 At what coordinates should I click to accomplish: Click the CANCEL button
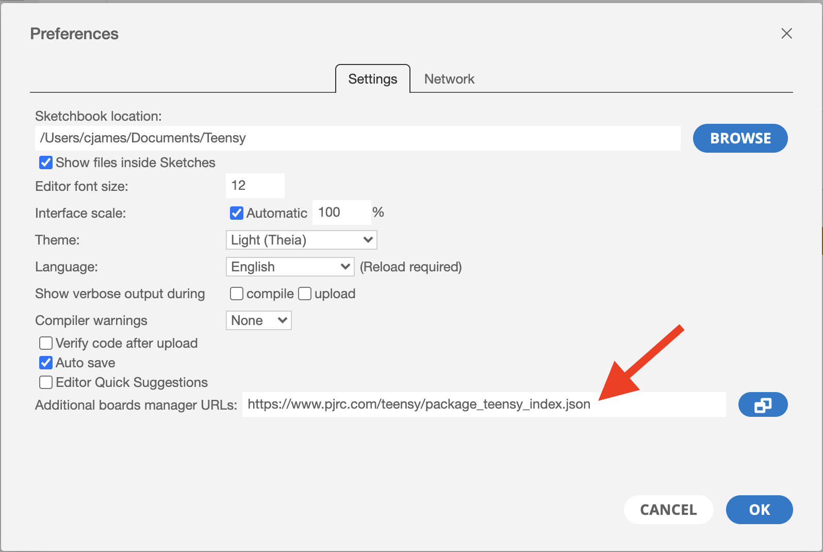pyautogui.click(x=668, y=510)
